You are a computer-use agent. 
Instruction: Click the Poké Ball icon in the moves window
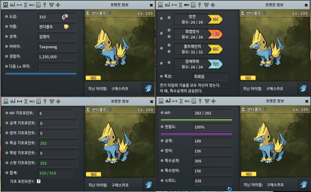coord(243,13)
